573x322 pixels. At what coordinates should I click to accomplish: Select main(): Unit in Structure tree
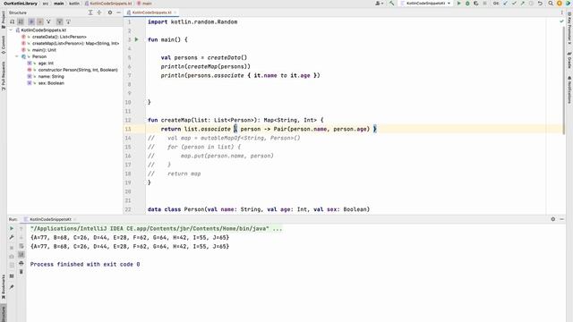pyautogui.click(x=44, y=50)
